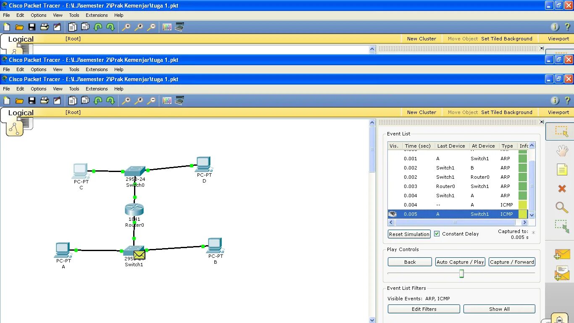The image size is (574, 323).
Task: Click 'Time (sec)' column header in Event List
Action: click(x=418, y=146)
